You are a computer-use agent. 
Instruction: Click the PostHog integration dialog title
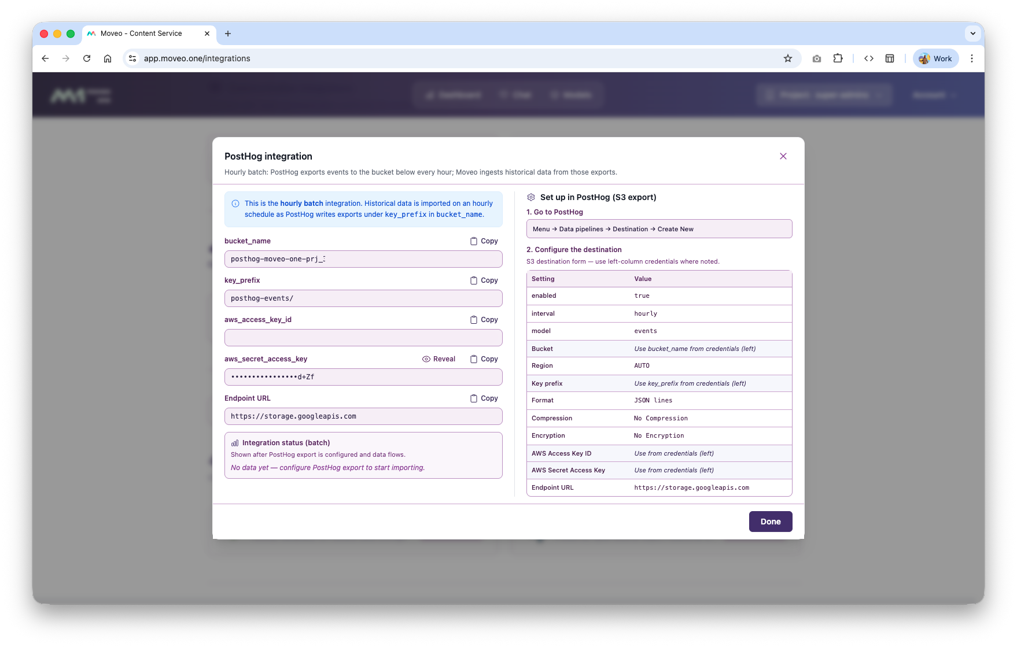tap(268, 156)
